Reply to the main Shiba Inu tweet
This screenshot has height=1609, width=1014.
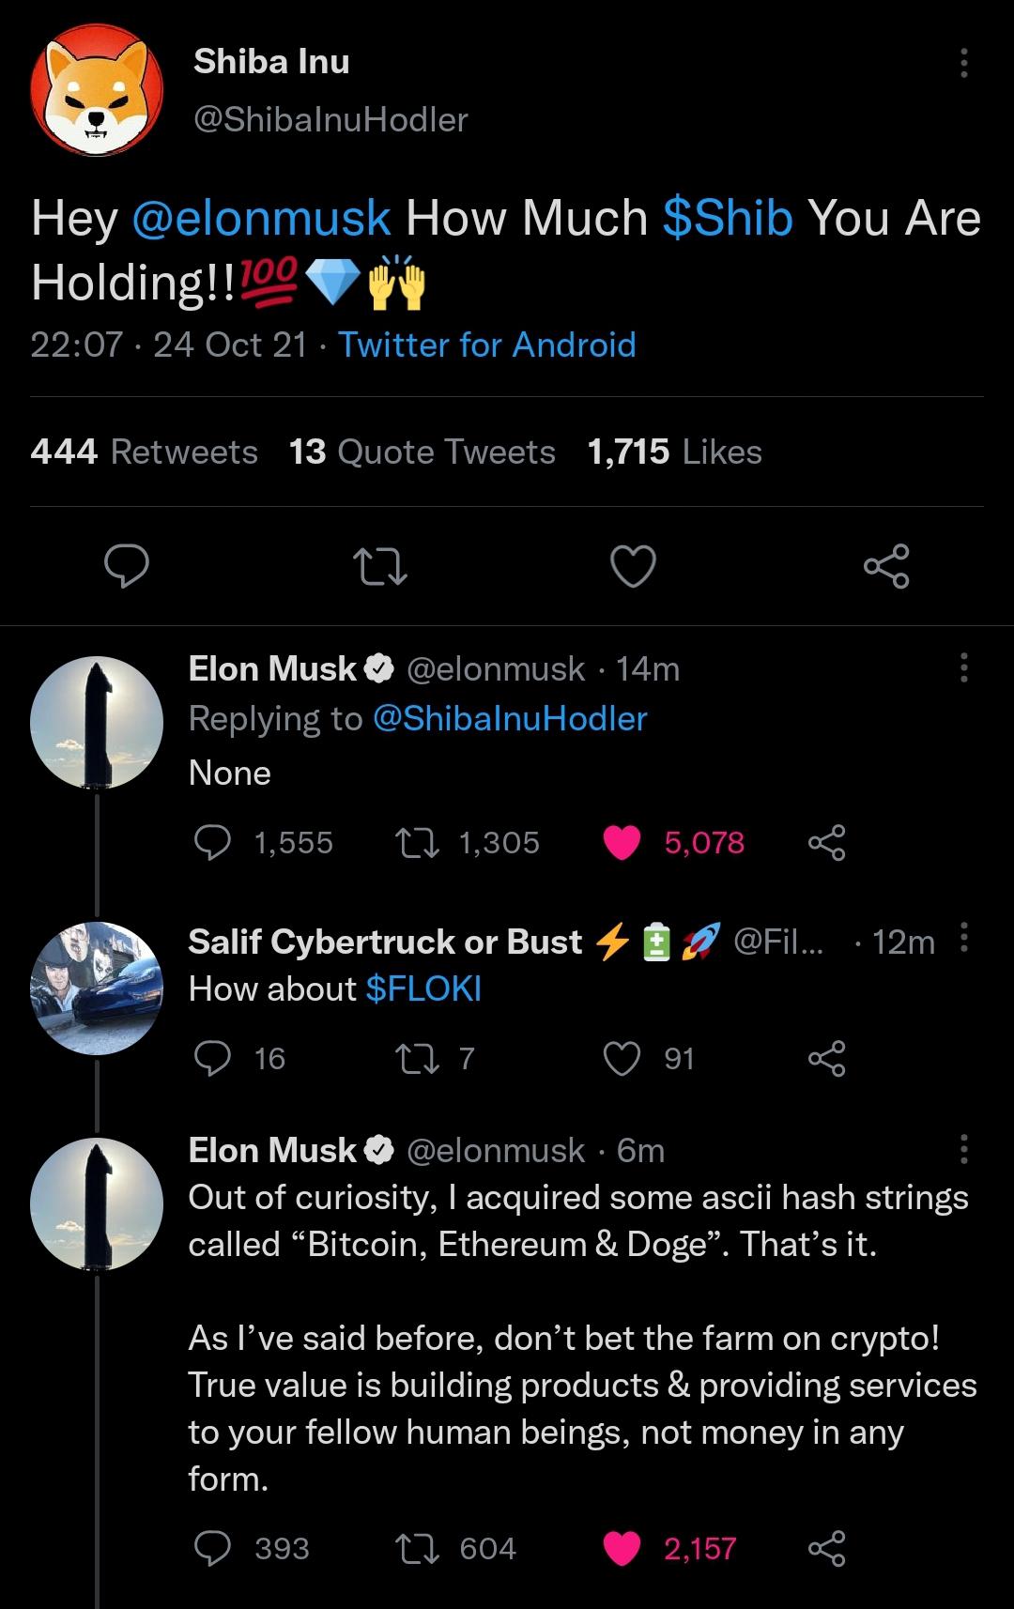click(x=126, y=566)
